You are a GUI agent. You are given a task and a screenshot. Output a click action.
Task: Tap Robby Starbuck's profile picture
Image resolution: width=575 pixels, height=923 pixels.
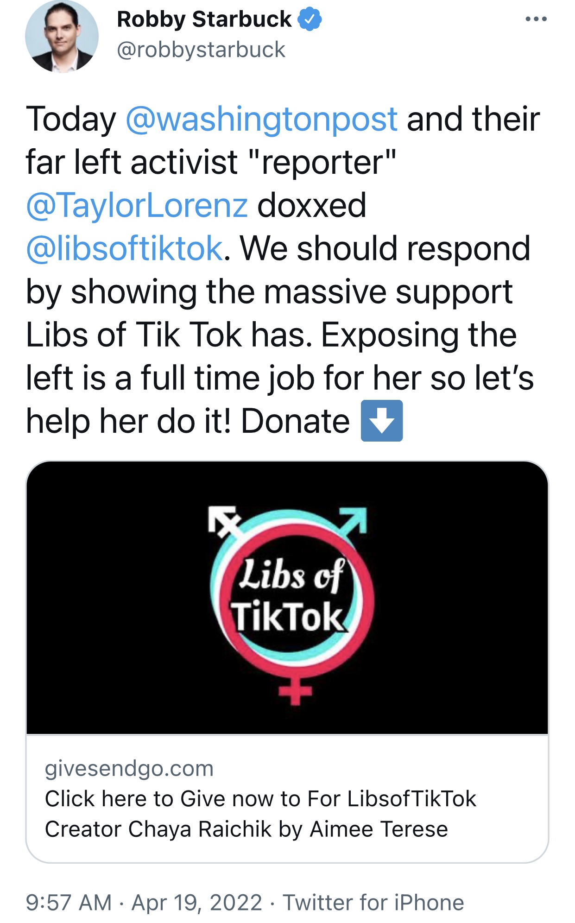click(x=62, y=36)
